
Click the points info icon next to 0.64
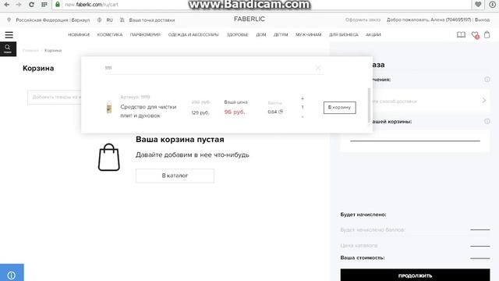tap(281, 112)
